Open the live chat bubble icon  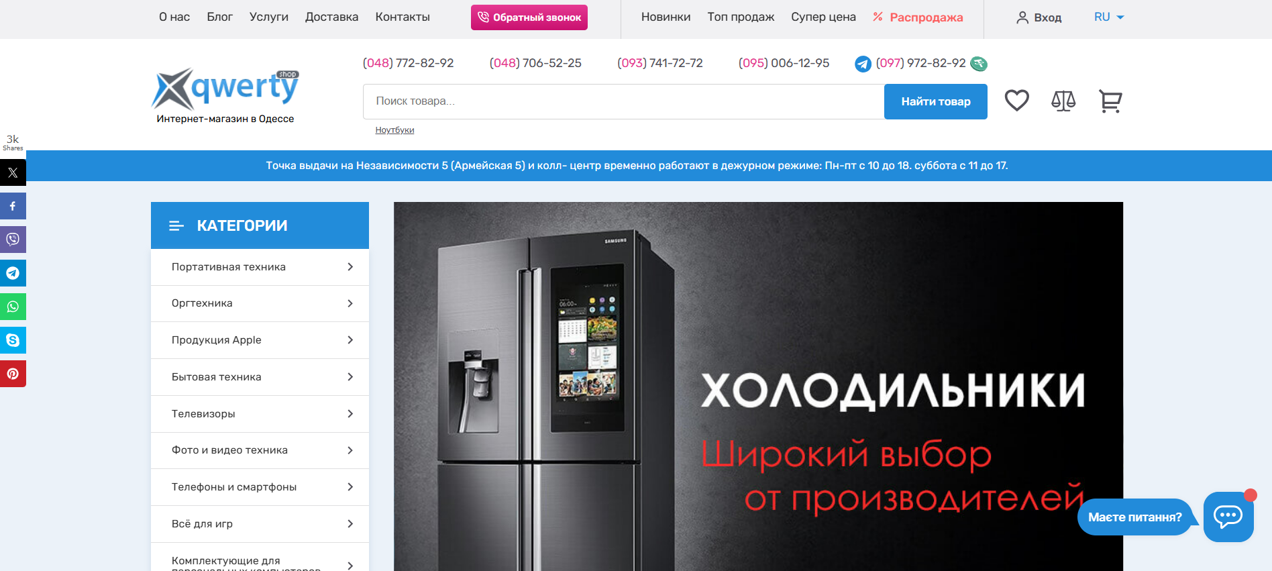1228,517
